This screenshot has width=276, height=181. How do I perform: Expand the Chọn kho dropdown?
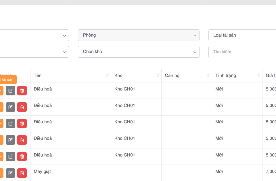[139, 52]
